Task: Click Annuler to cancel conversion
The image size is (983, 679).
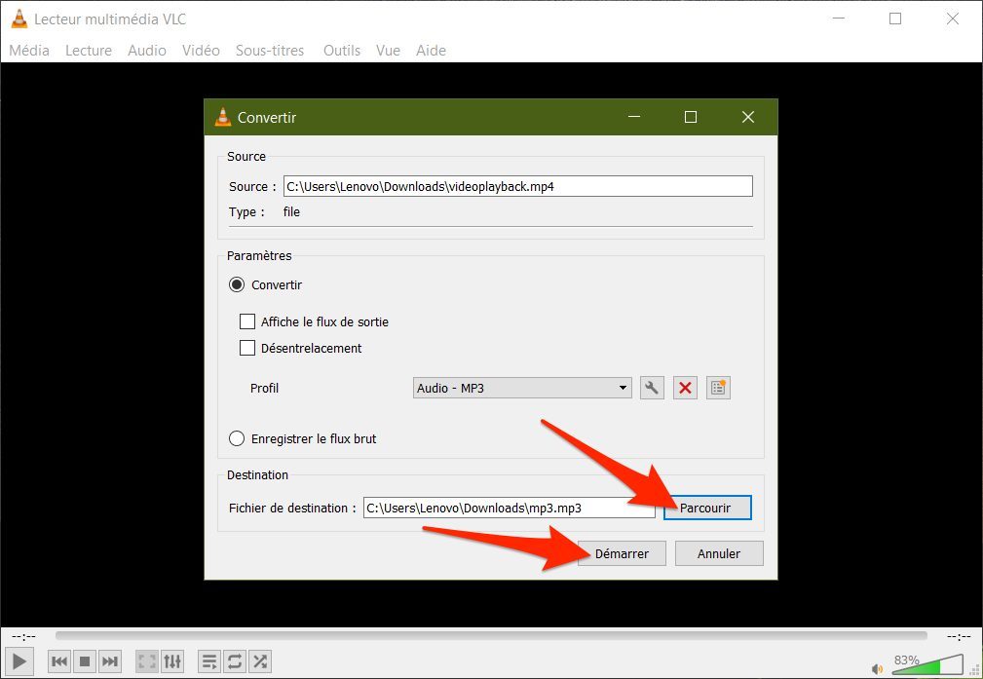Action: tap(719, 553)
